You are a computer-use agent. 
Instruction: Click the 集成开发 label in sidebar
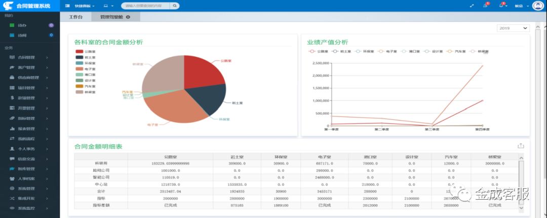(26, 198)
